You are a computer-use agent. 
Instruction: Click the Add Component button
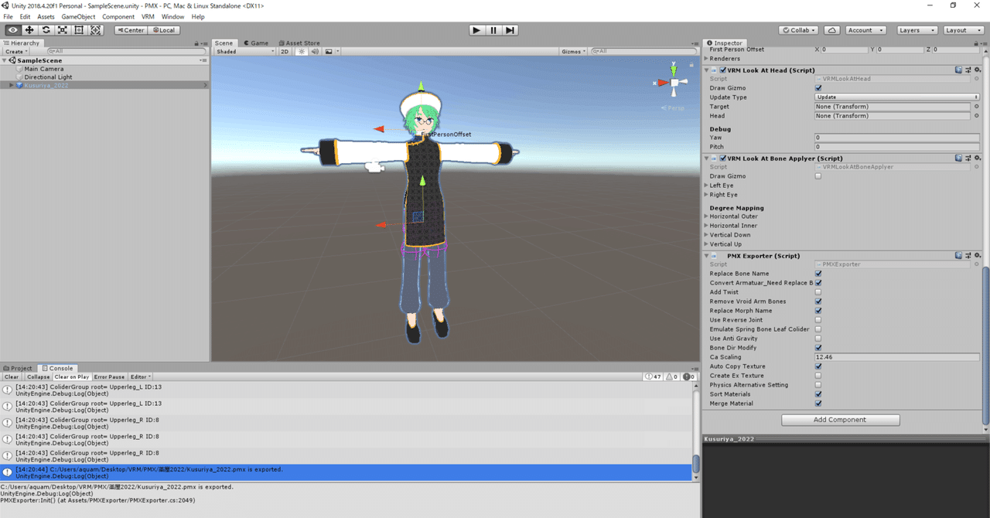click(x=840, y=419)
